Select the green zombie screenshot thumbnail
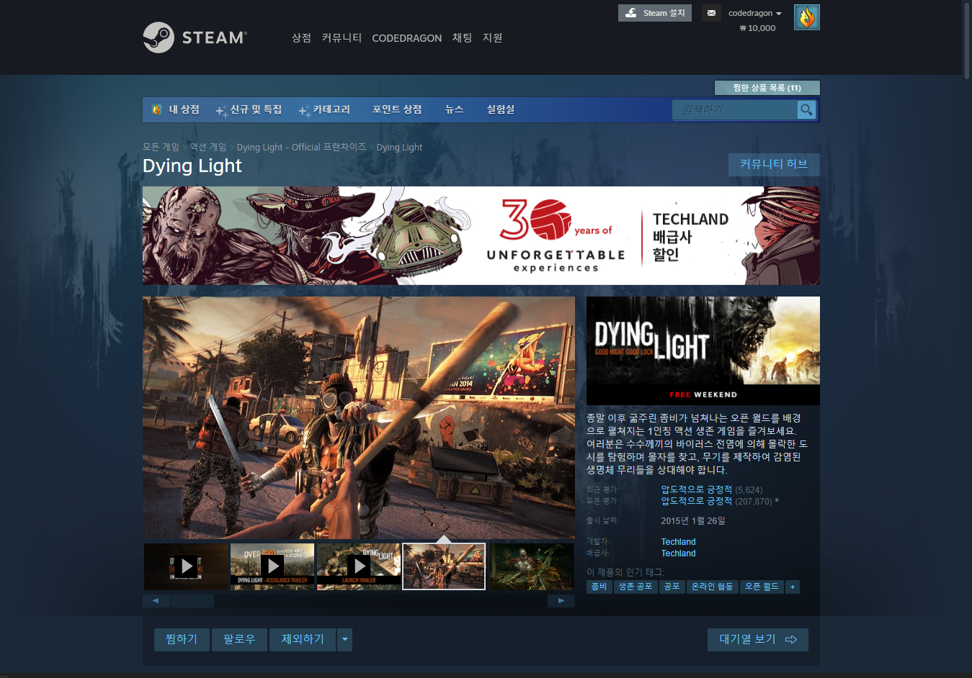The width and height of the screenshot is (972, 678). [x=532, y=566]
